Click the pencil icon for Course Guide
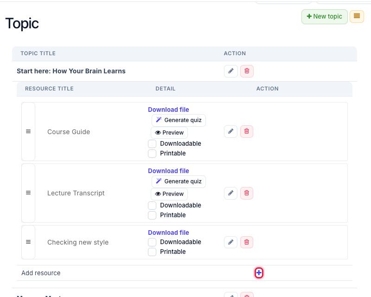 coord(230,131)
